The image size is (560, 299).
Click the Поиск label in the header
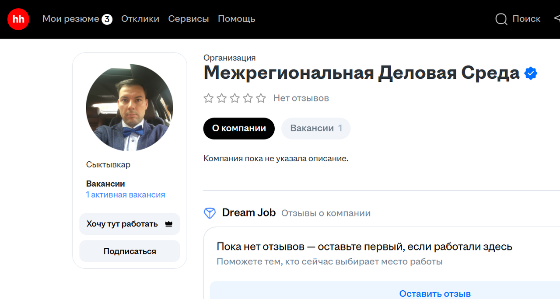tap(527, 19)
